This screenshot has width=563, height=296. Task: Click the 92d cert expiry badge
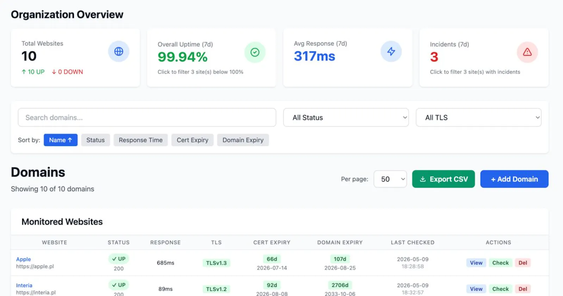[272, 285]
